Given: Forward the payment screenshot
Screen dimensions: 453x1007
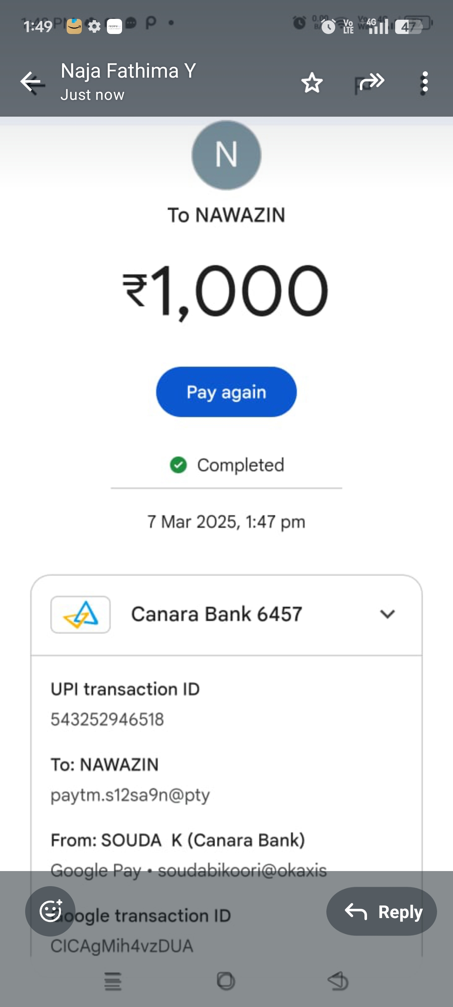Looking at the screenshot, I should pyautogui.click(x=371, y=82).
